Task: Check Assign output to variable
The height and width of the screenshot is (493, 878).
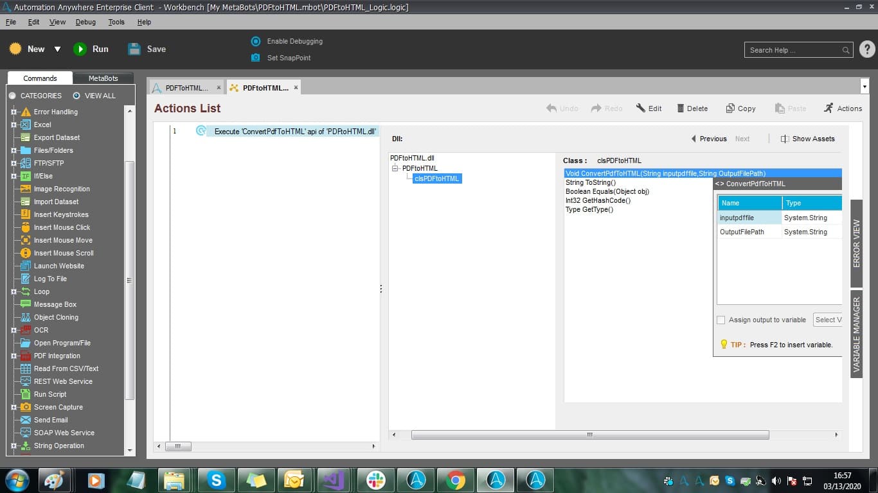Action: coord(721,320)
